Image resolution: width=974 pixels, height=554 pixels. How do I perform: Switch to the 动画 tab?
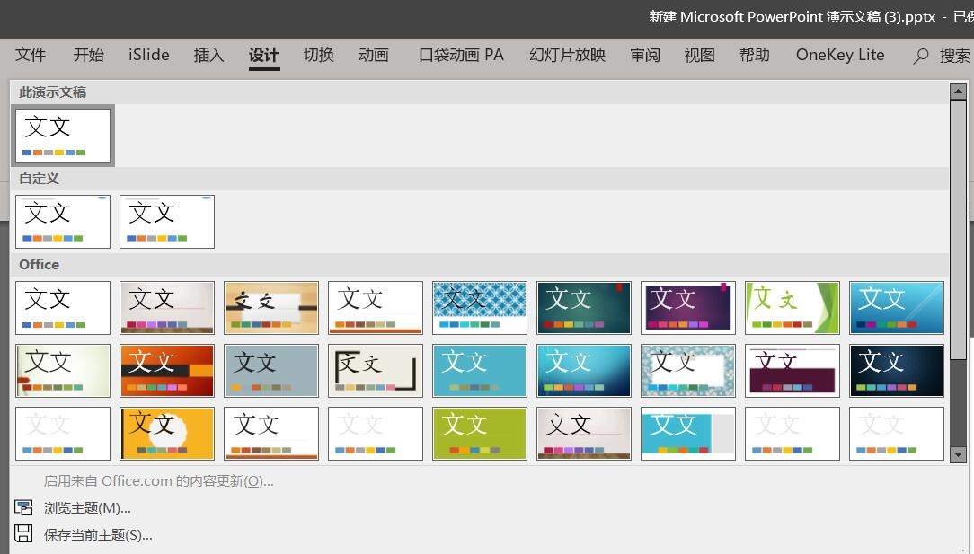tap(374, 55)
